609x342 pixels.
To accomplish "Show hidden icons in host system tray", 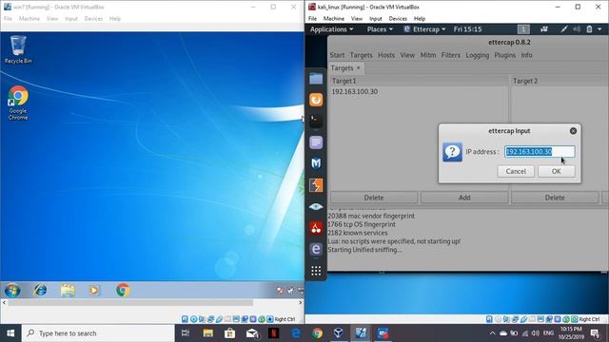I will pos(492,333).
